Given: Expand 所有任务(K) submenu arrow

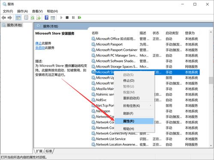Looking at the screenshot, I should pyautogui.click(x=151, y=106).
